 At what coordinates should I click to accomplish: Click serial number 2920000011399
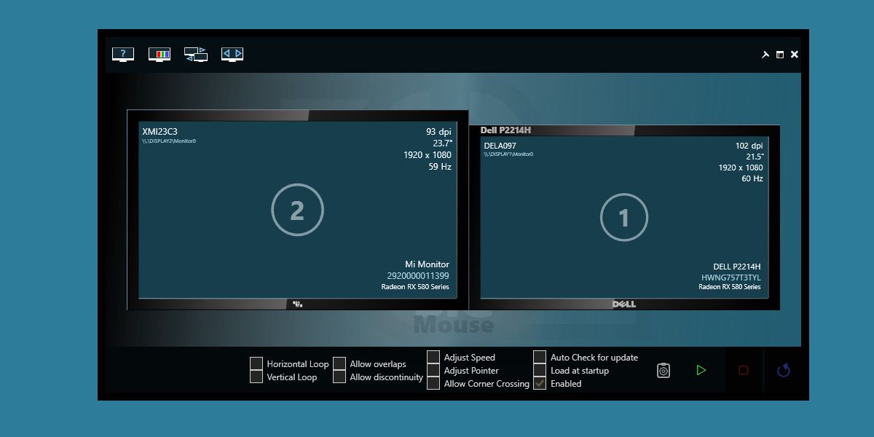pos(418,276)
